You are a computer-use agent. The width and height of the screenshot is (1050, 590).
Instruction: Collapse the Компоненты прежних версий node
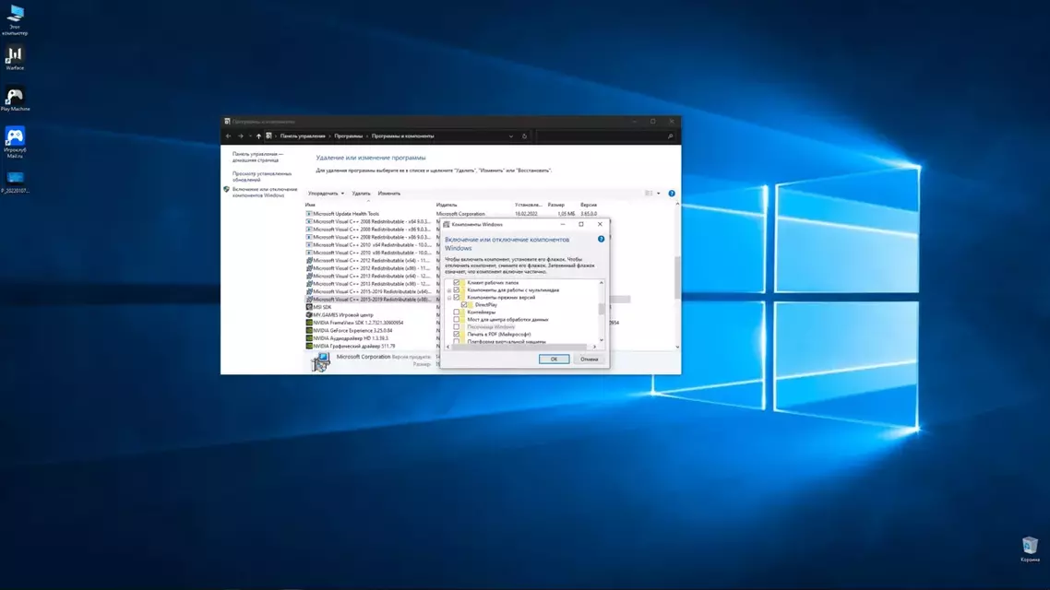coord(449,298)
